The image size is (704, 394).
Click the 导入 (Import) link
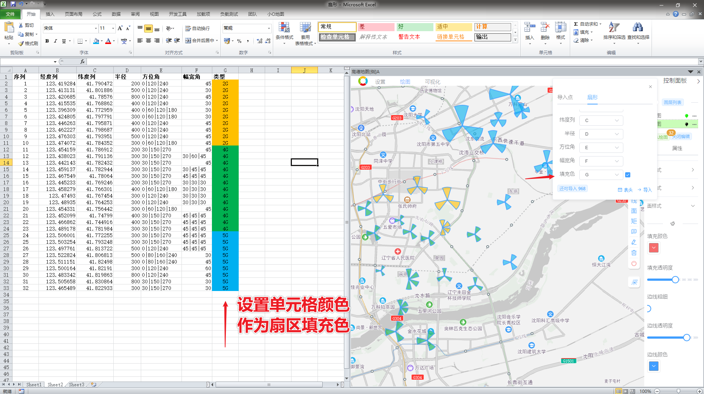click(x=645, y=189)
